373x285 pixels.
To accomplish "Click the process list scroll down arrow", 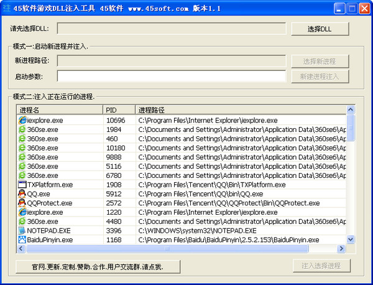I will pyautogui.click(x=351, y=240).
